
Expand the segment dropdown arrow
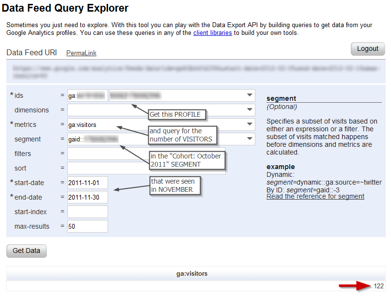250,139
